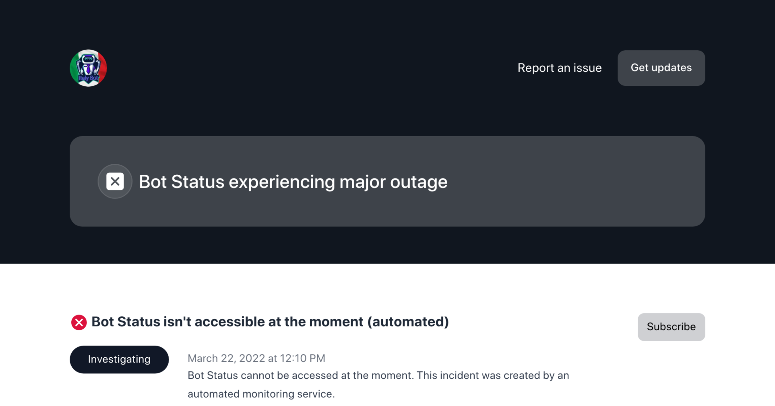The height and width of the screenshot is (406, 775).
Task: Open the Report an issue link
Action: tap(560, 68)
